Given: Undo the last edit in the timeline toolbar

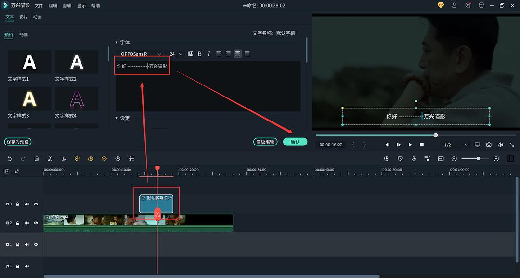Looking at the screenshot, I should coord(10,158).
